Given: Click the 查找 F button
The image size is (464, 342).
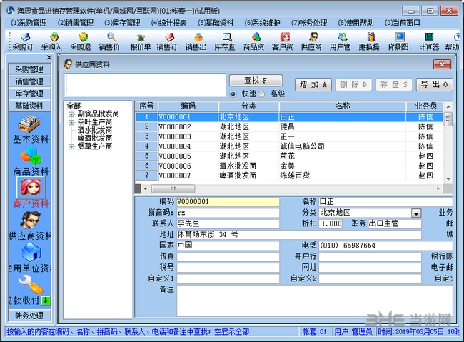Looking at the screenshot, I should pos(256,81).
